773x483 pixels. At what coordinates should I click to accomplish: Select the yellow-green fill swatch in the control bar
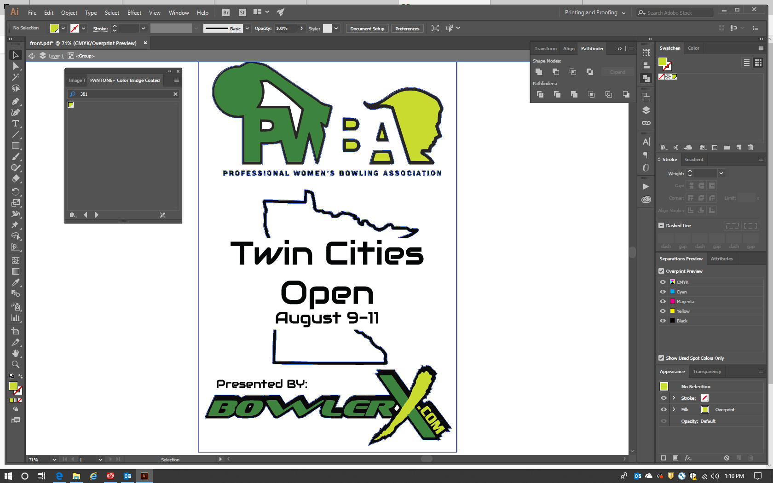pyautogui.click(x=55, y=28)
